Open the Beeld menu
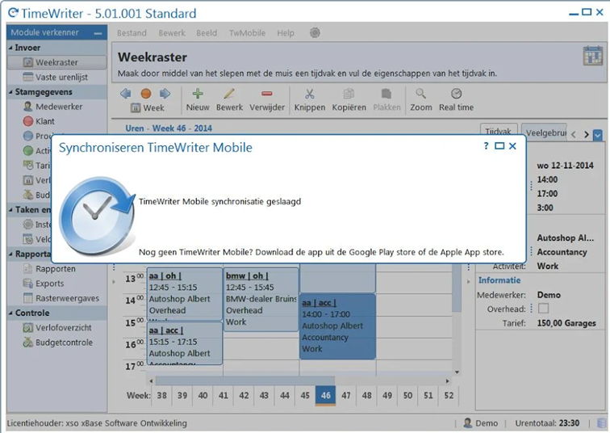 point(207,33)
